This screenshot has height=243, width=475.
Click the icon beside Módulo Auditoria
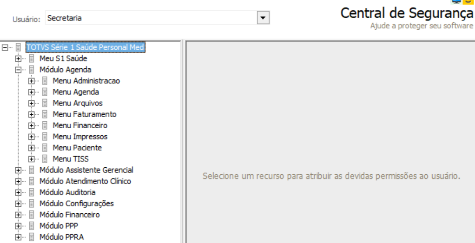click(32, 192)
